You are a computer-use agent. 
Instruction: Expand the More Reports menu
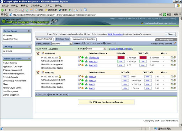coord(166,40)
